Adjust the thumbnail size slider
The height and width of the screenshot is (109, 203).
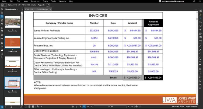pyautogui.click(x=11, y=107)
